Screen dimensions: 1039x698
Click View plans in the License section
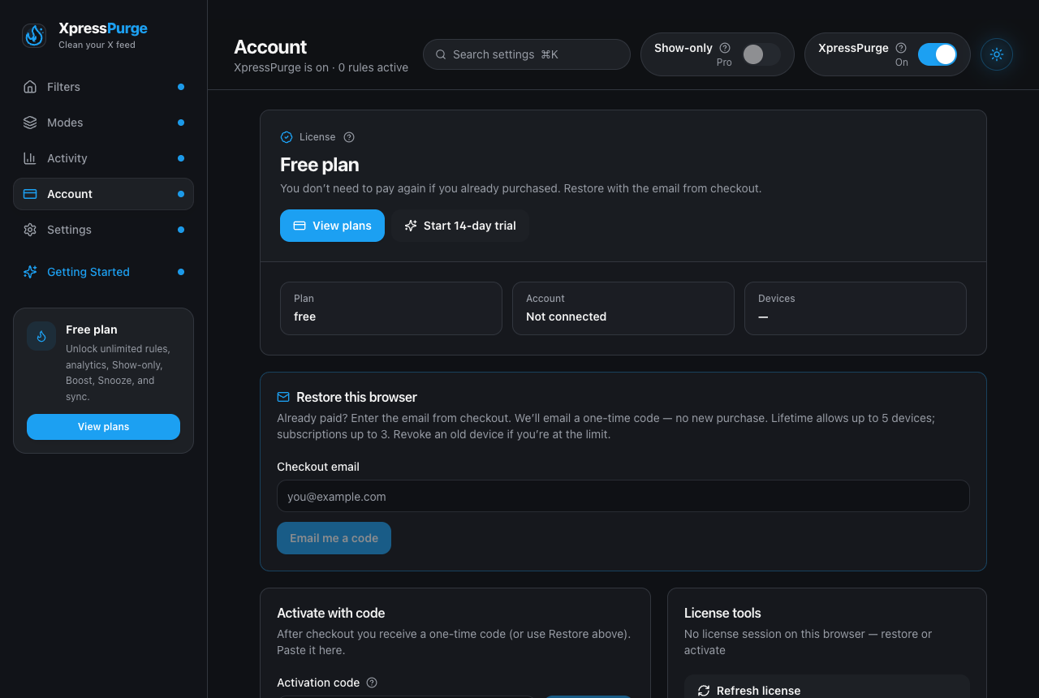click(x=332, y=226)
